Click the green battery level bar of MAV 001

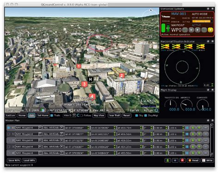163,28
